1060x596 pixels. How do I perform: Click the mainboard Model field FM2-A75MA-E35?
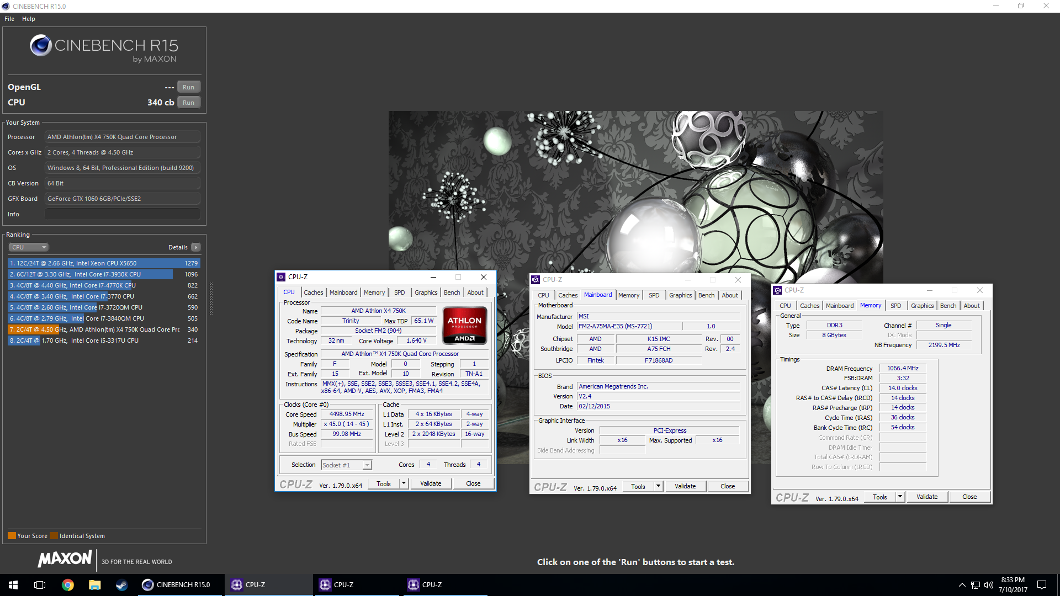click(628, 327)
